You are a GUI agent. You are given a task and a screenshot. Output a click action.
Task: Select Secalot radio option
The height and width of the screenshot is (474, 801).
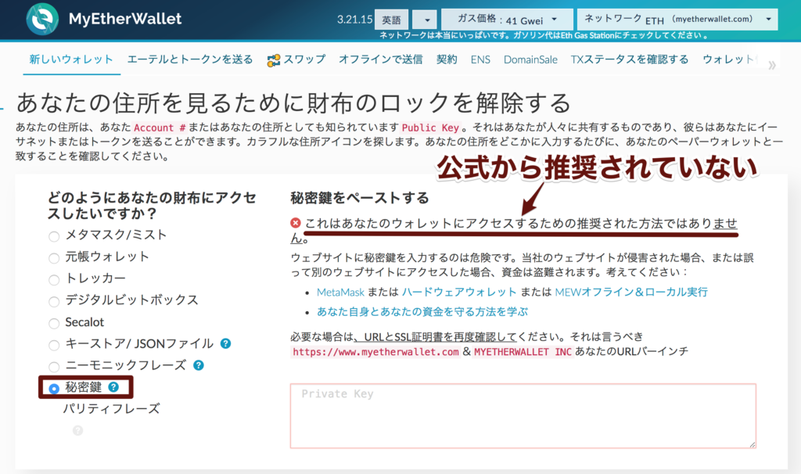coord(54,323)
